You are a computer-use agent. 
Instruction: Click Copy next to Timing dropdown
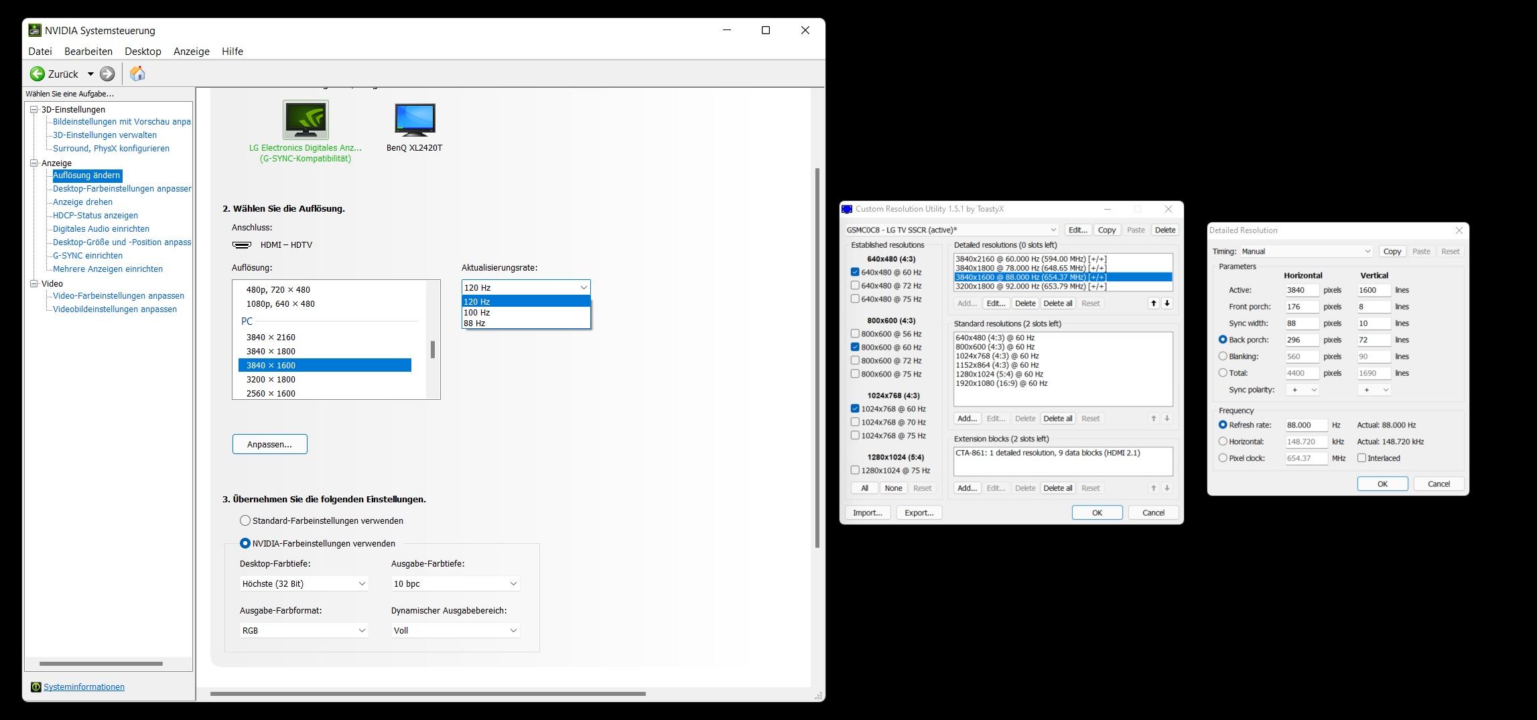pos(1392,252)
